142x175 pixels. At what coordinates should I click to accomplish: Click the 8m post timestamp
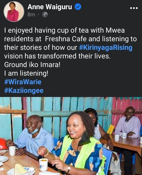tap(31, 15)
